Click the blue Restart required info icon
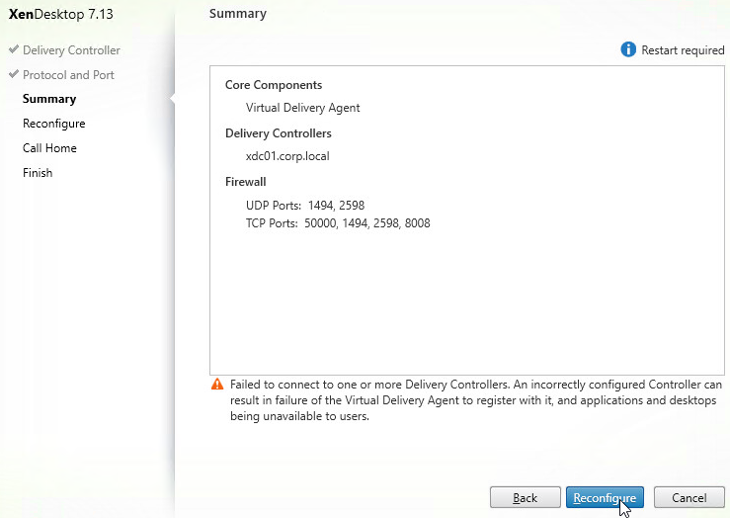Viewport: 730px width, 518px height. pyautogui.click(x=628, y=49)
